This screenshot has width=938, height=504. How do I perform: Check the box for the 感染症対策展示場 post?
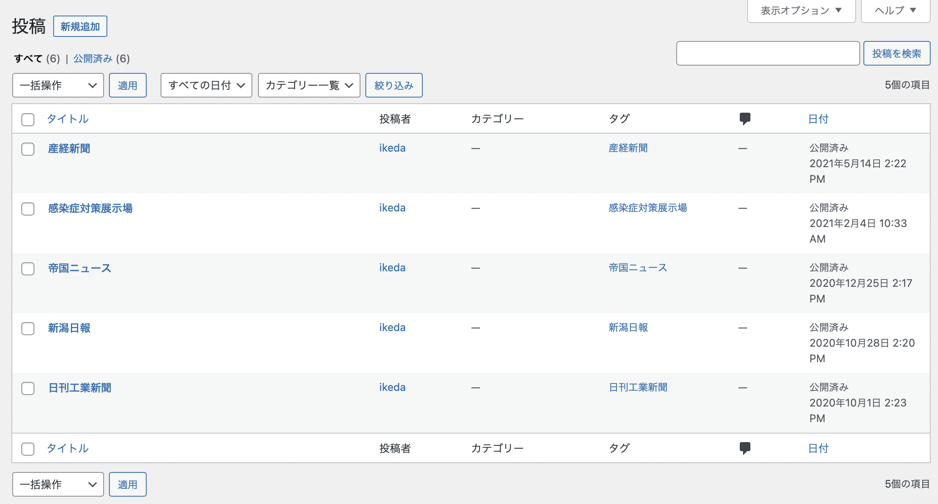[28, 209]
